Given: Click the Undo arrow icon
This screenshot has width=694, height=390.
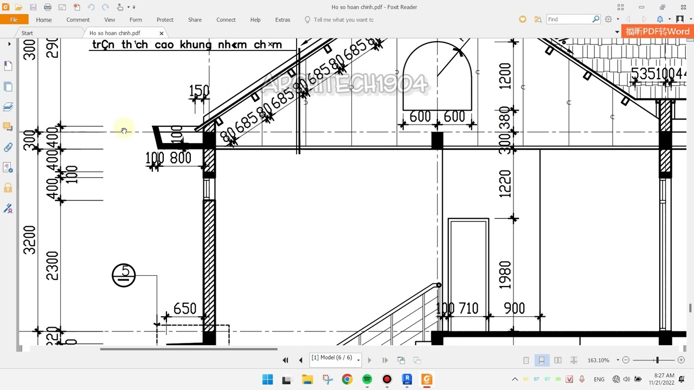Looking at the screenshot, I should tap(91, 7).
